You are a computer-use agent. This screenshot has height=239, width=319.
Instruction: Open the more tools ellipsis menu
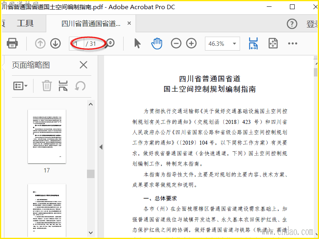[293, 43]
